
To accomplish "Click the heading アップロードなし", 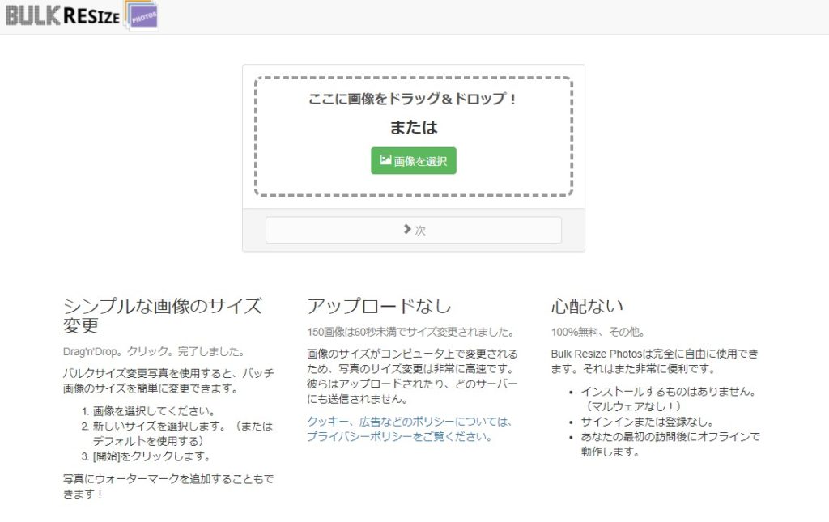I will (379, 306).
